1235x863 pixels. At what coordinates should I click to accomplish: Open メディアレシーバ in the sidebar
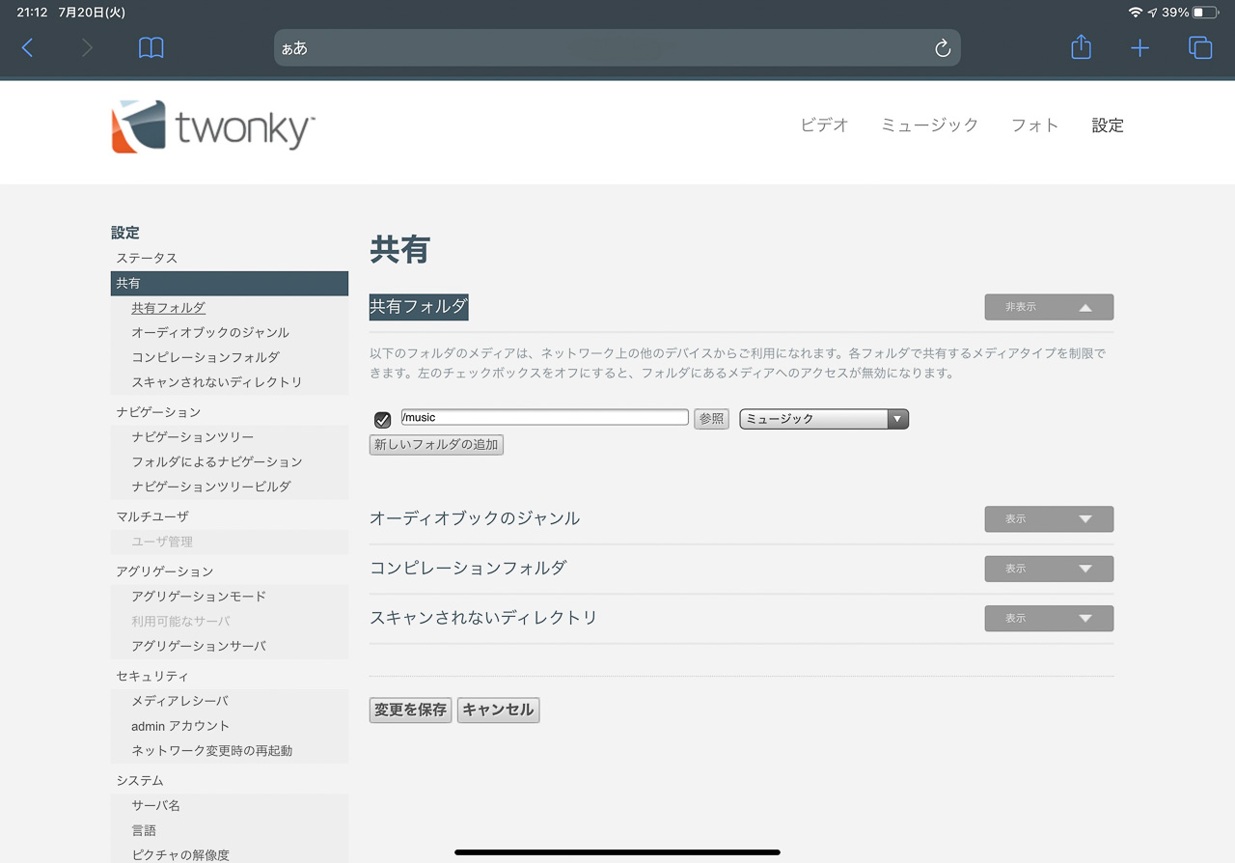[x=180, y=701]
